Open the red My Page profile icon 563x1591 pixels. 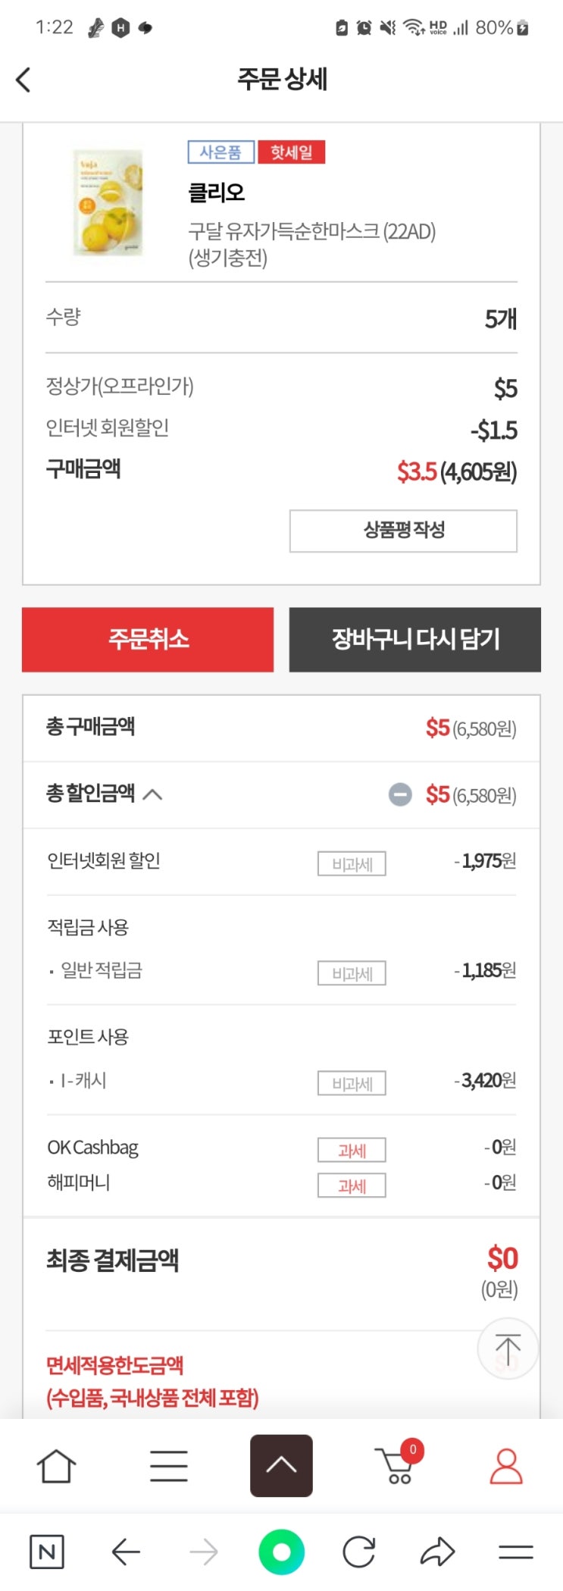(506, 1465)
